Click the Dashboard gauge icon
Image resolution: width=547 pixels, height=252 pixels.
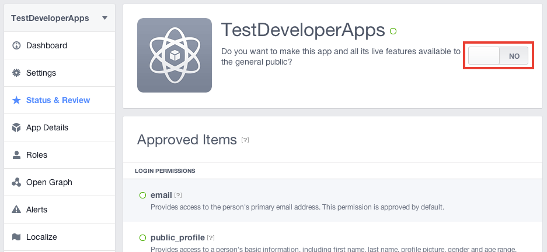pos(16,45)
